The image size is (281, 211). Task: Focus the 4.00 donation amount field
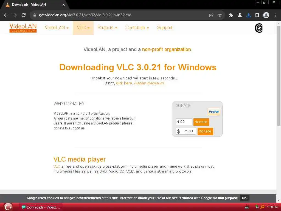coord(184,122)
